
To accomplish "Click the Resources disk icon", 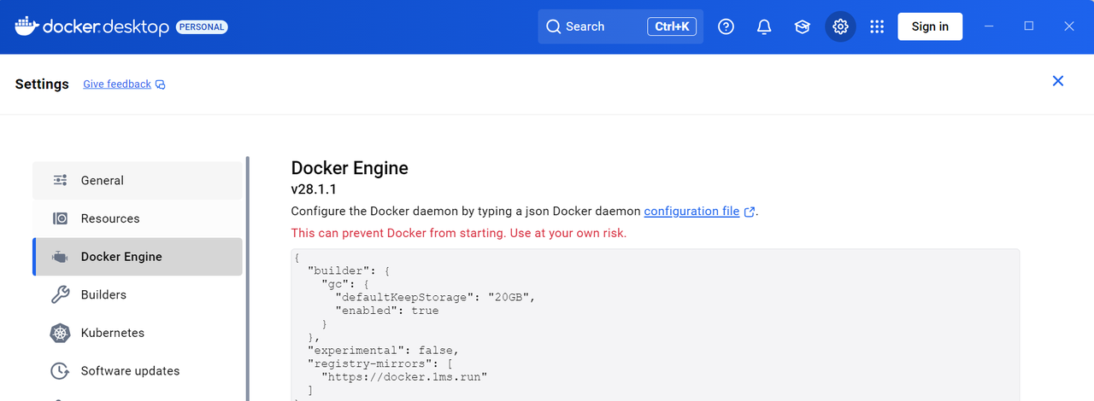I will pyautogui.click(x=60, y=218).
